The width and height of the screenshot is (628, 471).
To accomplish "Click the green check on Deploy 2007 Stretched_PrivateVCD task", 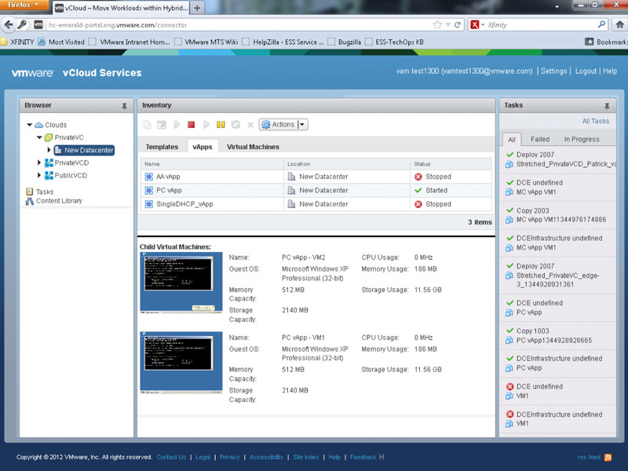I will tap(509, 155).
